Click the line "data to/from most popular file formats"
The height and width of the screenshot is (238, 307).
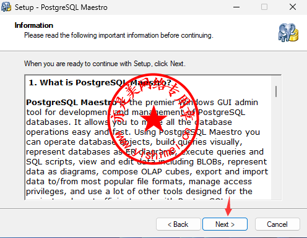(106, 182)
